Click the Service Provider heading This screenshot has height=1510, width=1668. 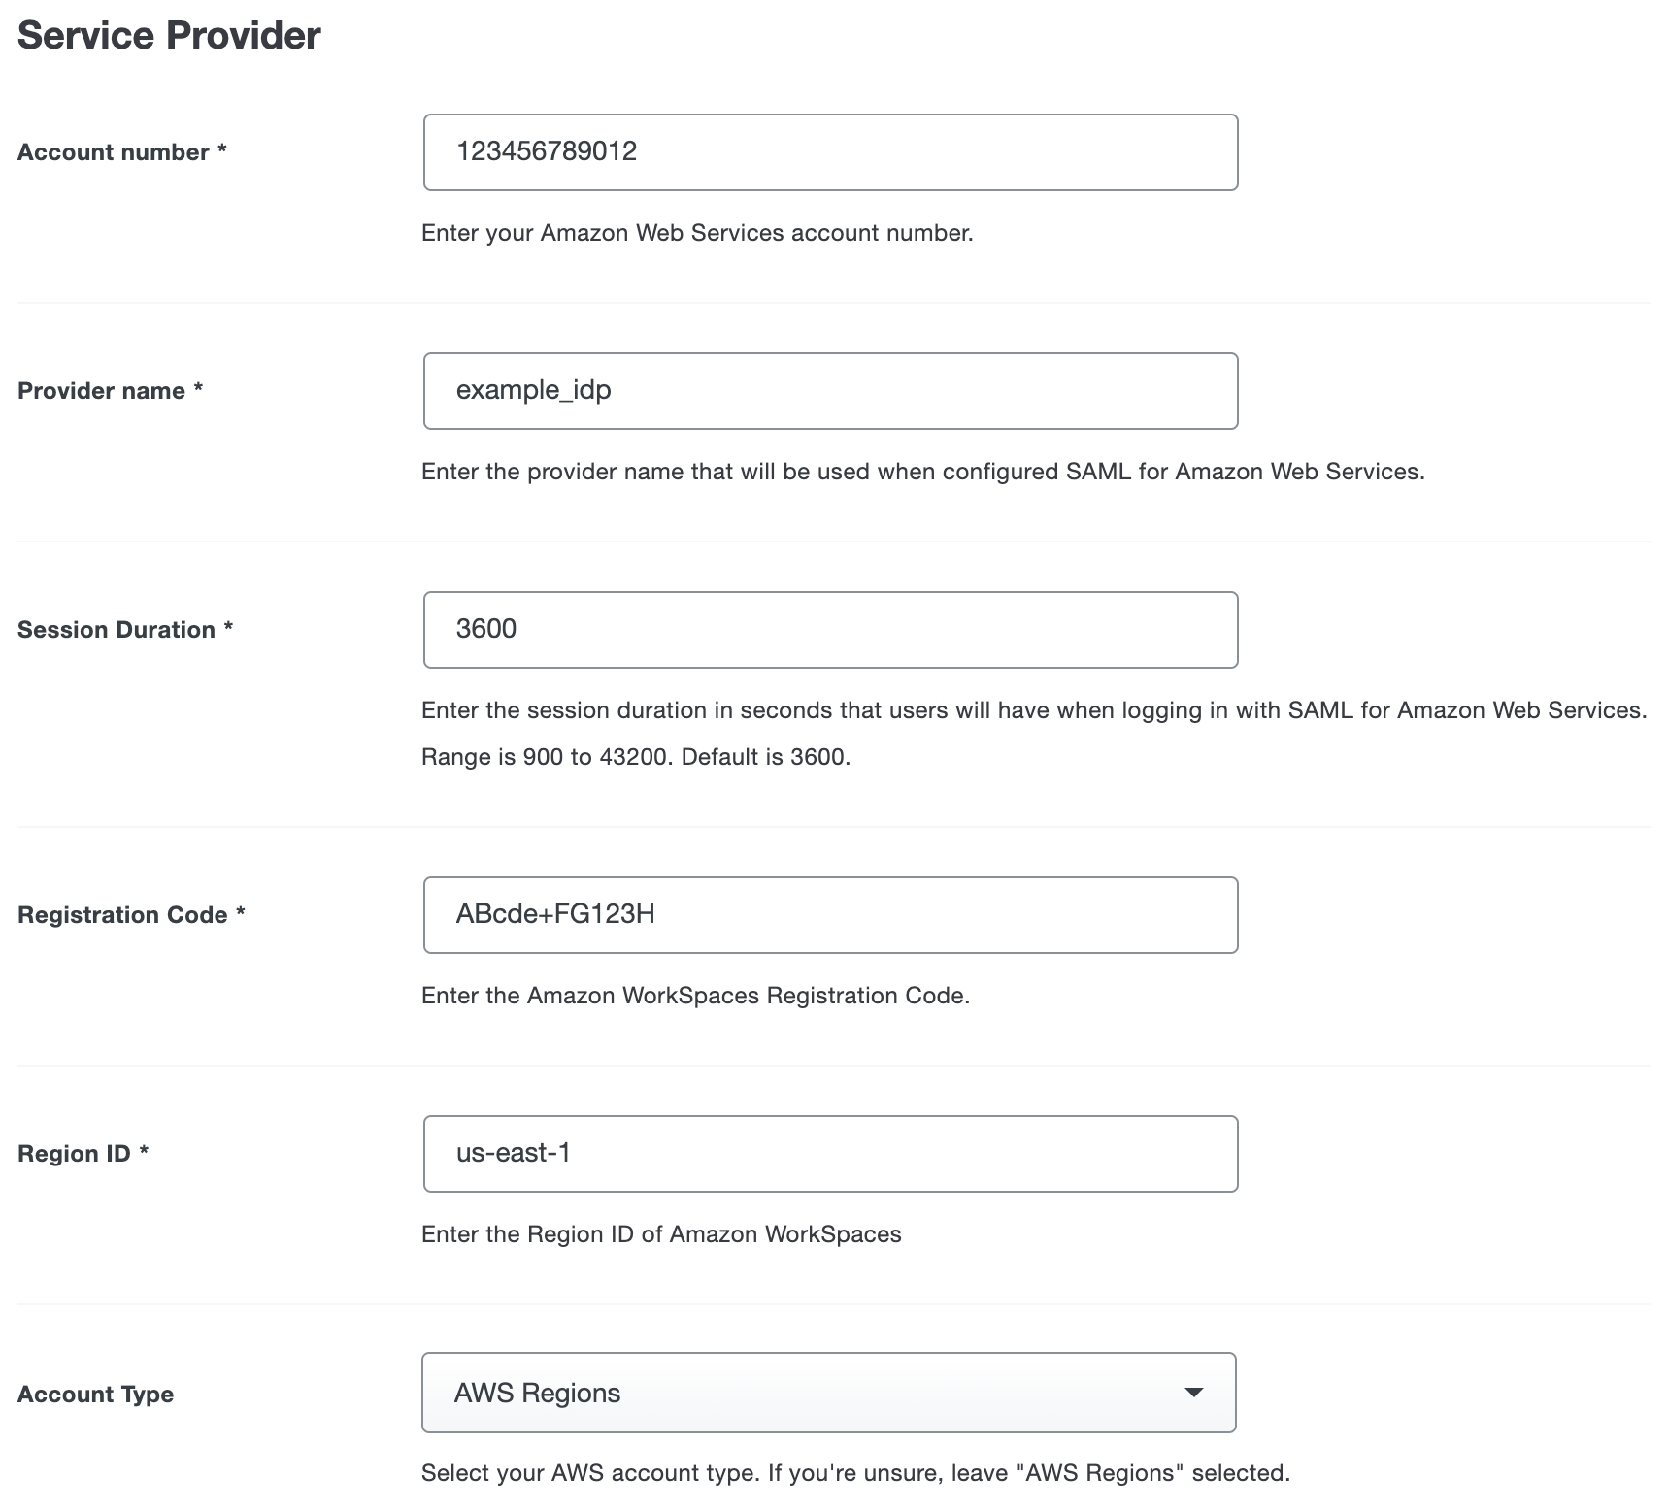(167, 35)
